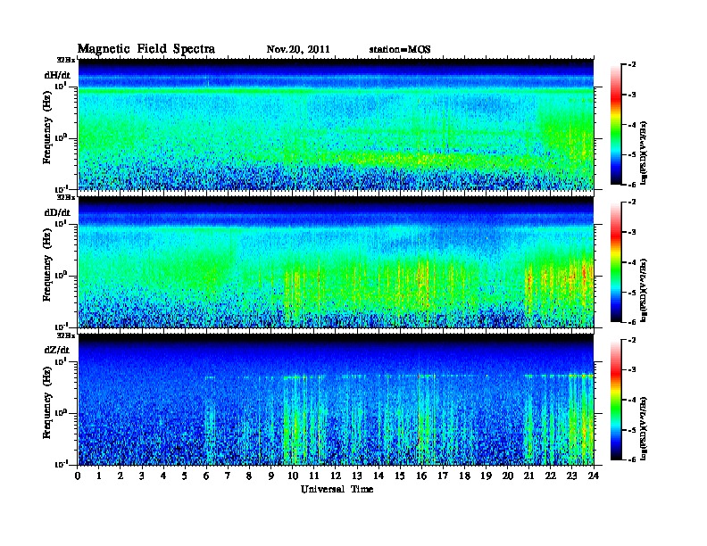Click hour tick label 1 on time axis

(x=99, y=476)
